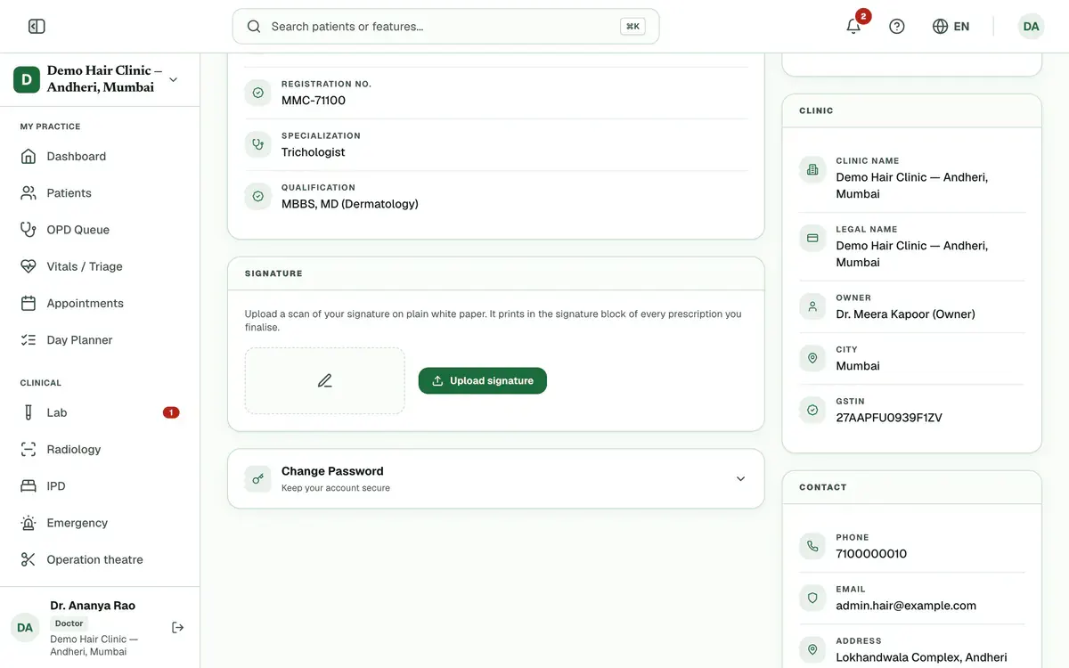The width and height of the screenshot is (1069, 668).
Task: Open DA user avatar in header
Action: (1031, 27)
